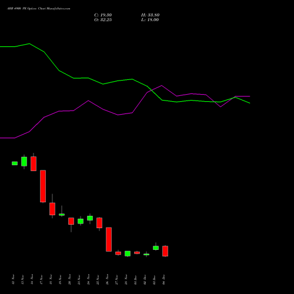Select the 01 Dec date axis label
294x294 pixels.
pos(135,279)
